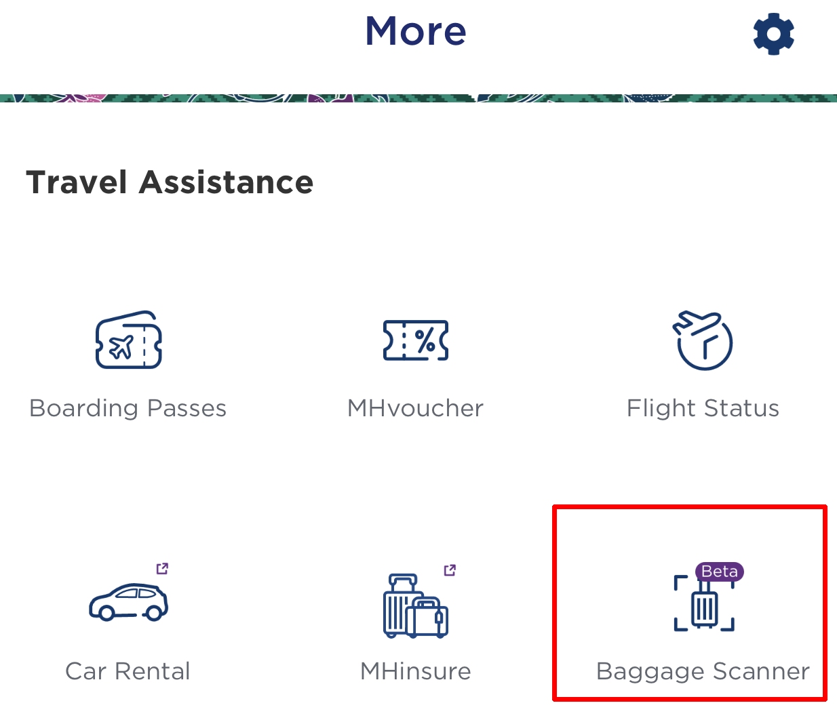Open the settings gear icon

pos(774,34)
